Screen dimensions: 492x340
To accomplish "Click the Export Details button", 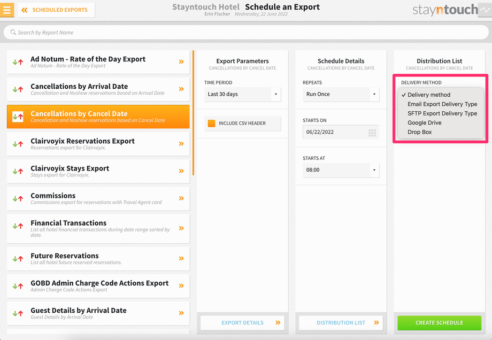I will [243, 323].
